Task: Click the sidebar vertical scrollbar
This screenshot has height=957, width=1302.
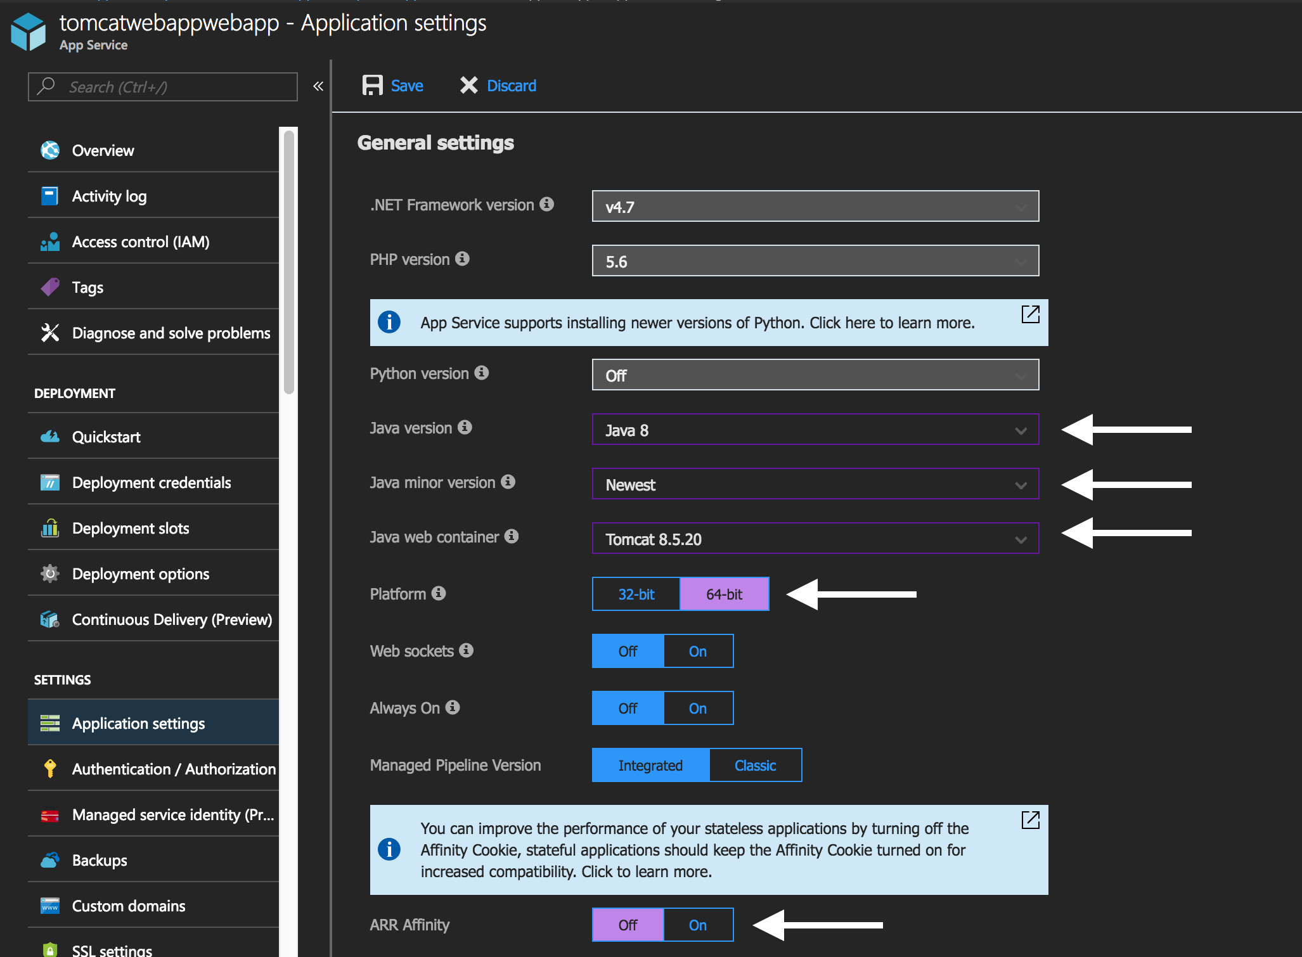Action: pyautogui.click(x=289, y=262)
